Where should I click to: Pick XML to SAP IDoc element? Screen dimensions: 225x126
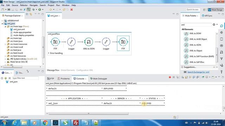[x=197, y=62]
